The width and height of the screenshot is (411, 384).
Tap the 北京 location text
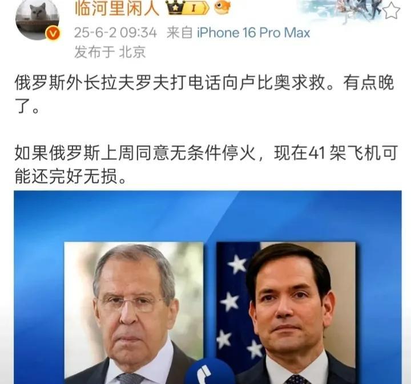pos(132,52)
